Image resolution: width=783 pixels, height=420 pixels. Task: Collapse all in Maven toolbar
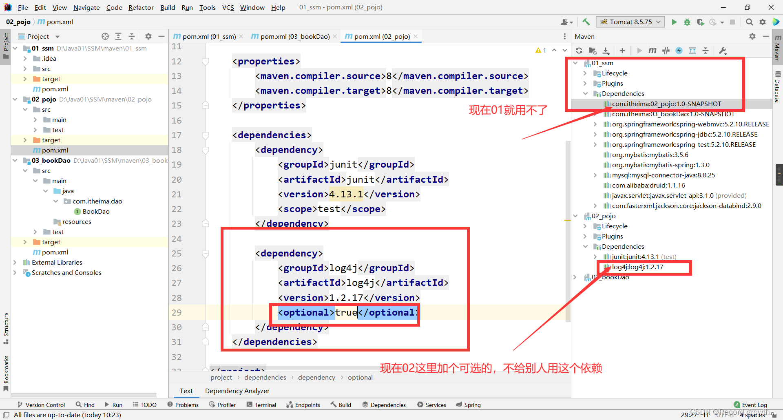[x=706, y=51]
